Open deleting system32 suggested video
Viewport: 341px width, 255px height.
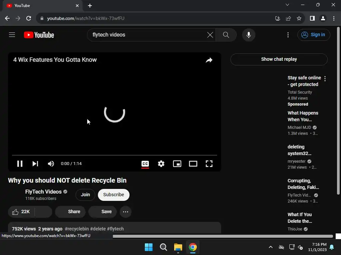coord(299,150)
